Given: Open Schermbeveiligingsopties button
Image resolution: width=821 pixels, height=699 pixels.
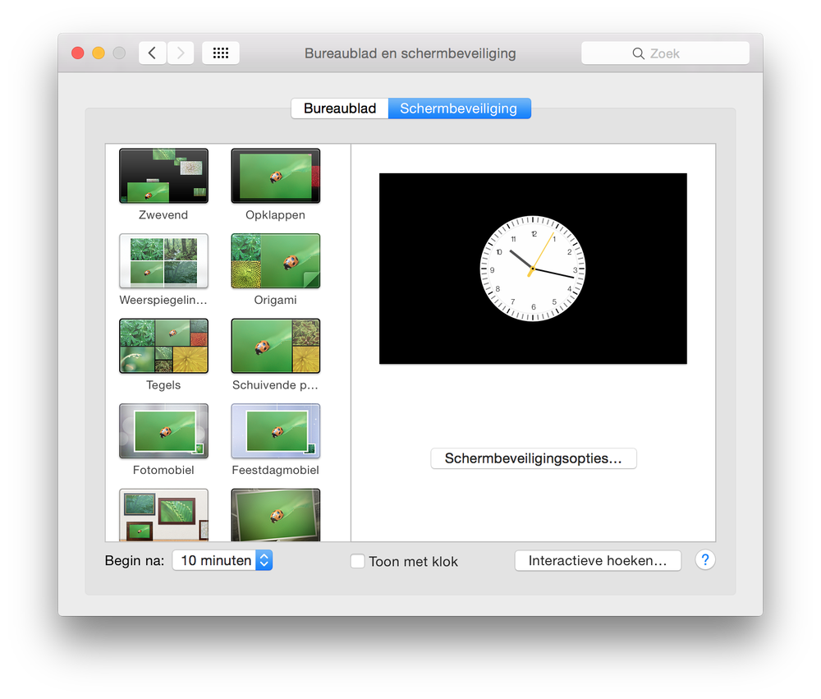Looking at the screenshot, I should pyautogui.click(x=533, y=458).
